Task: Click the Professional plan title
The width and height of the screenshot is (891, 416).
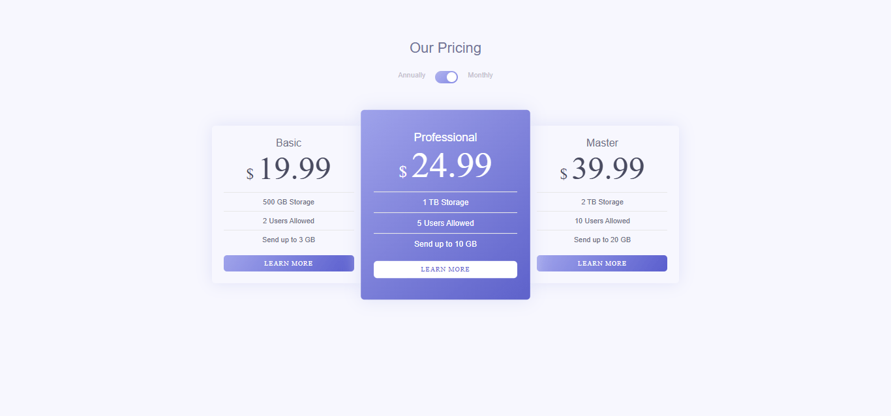Action: click(445, 137)
